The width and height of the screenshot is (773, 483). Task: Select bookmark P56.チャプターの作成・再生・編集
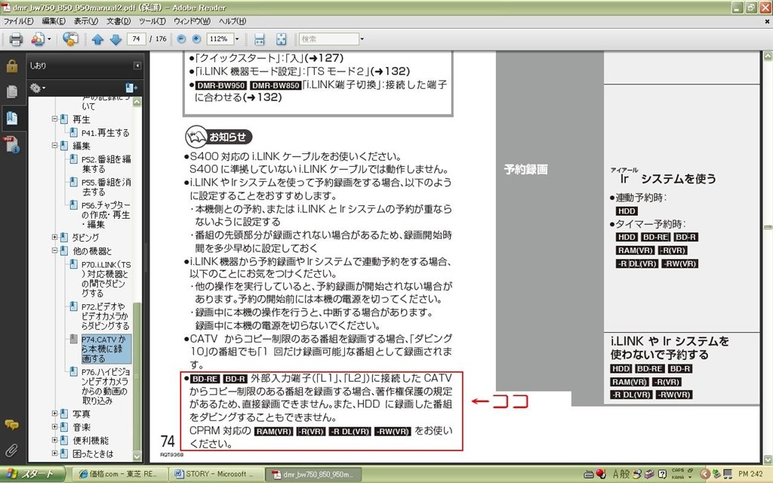point(106,214)
